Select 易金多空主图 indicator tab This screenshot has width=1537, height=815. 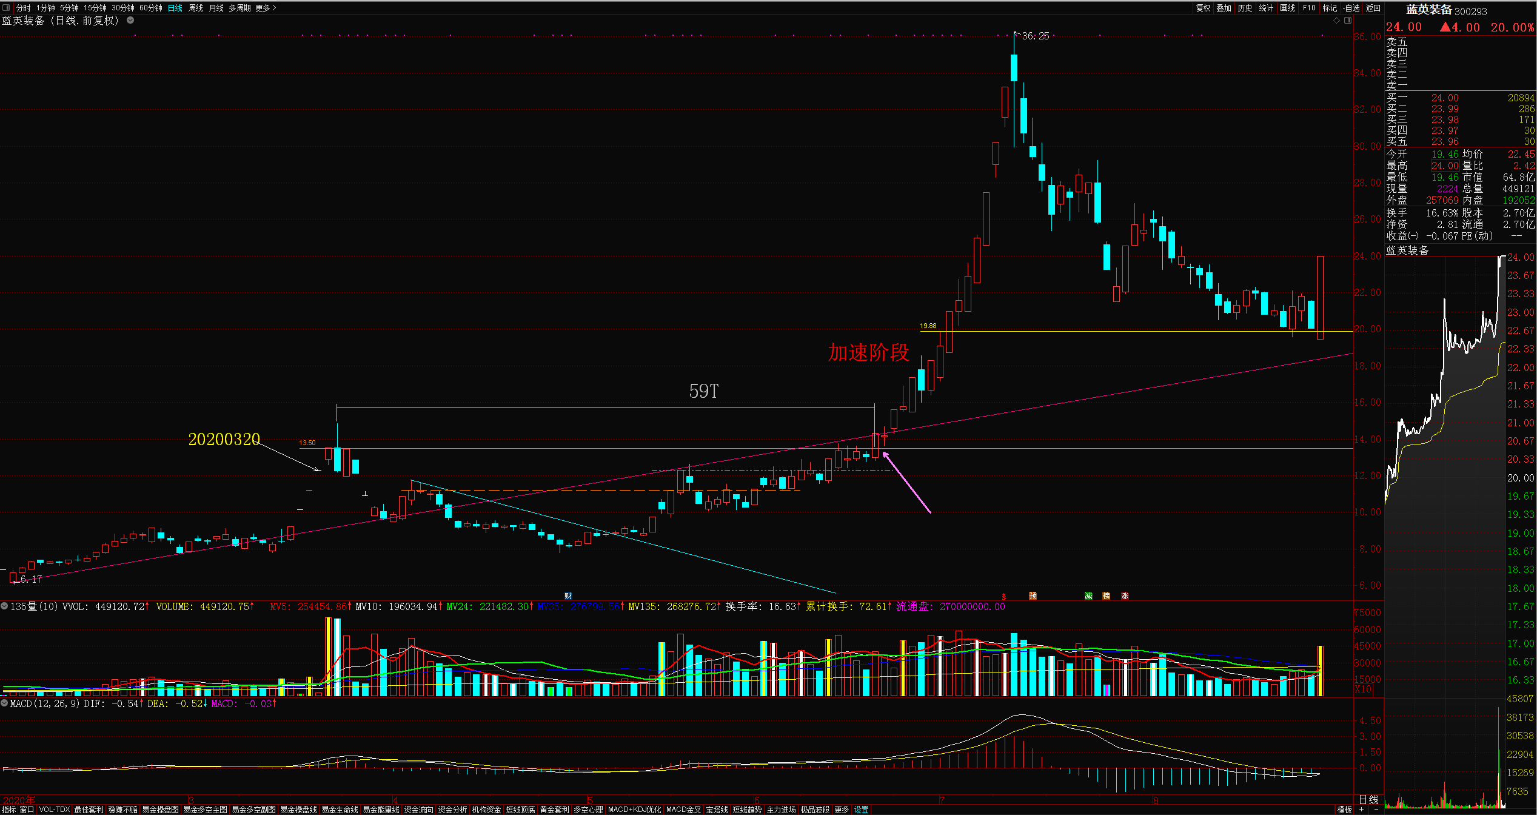(206, 810)
